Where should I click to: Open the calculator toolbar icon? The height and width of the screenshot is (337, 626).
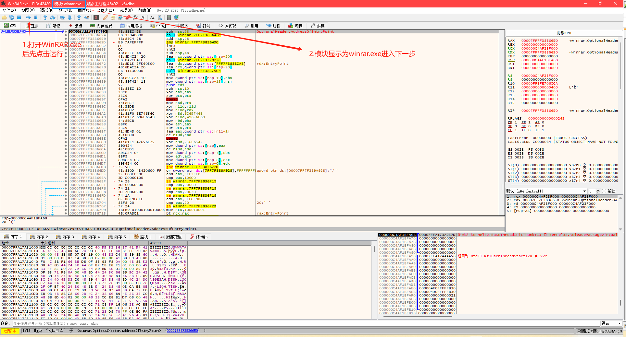coord(169,17)
